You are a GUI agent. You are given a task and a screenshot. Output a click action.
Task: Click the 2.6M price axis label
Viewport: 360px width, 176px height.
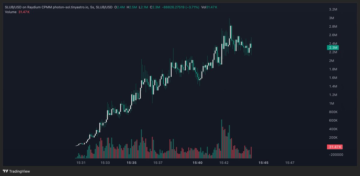pyautogui.click(x=333, y=35)
